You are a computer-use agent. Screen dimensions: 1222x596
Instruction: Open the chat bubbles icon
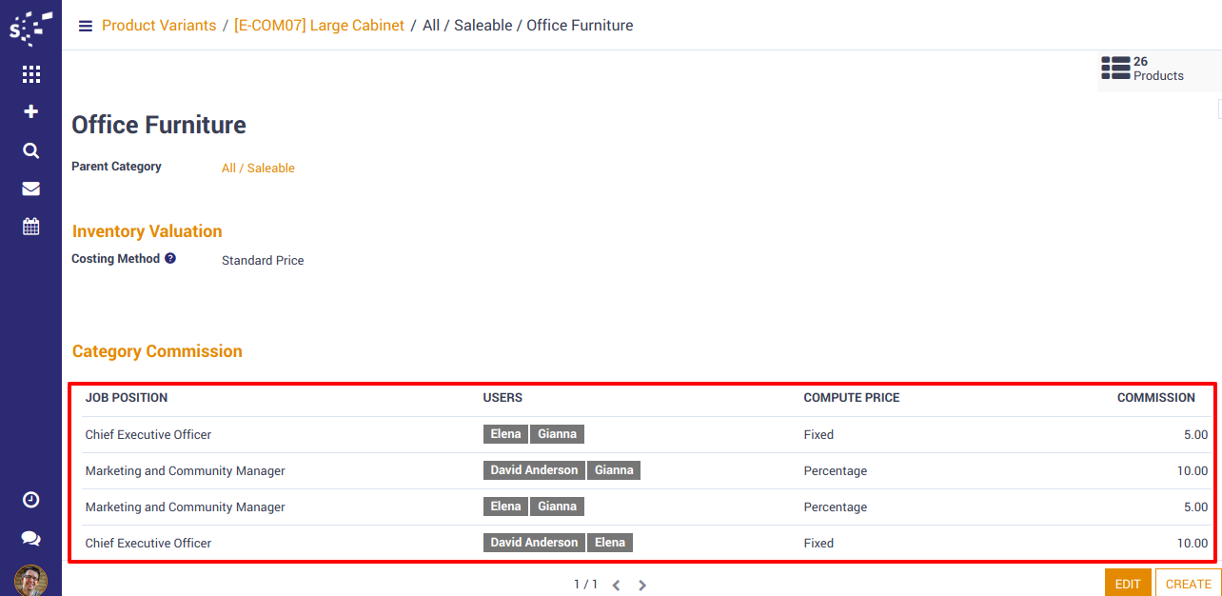tap(30, 539)
